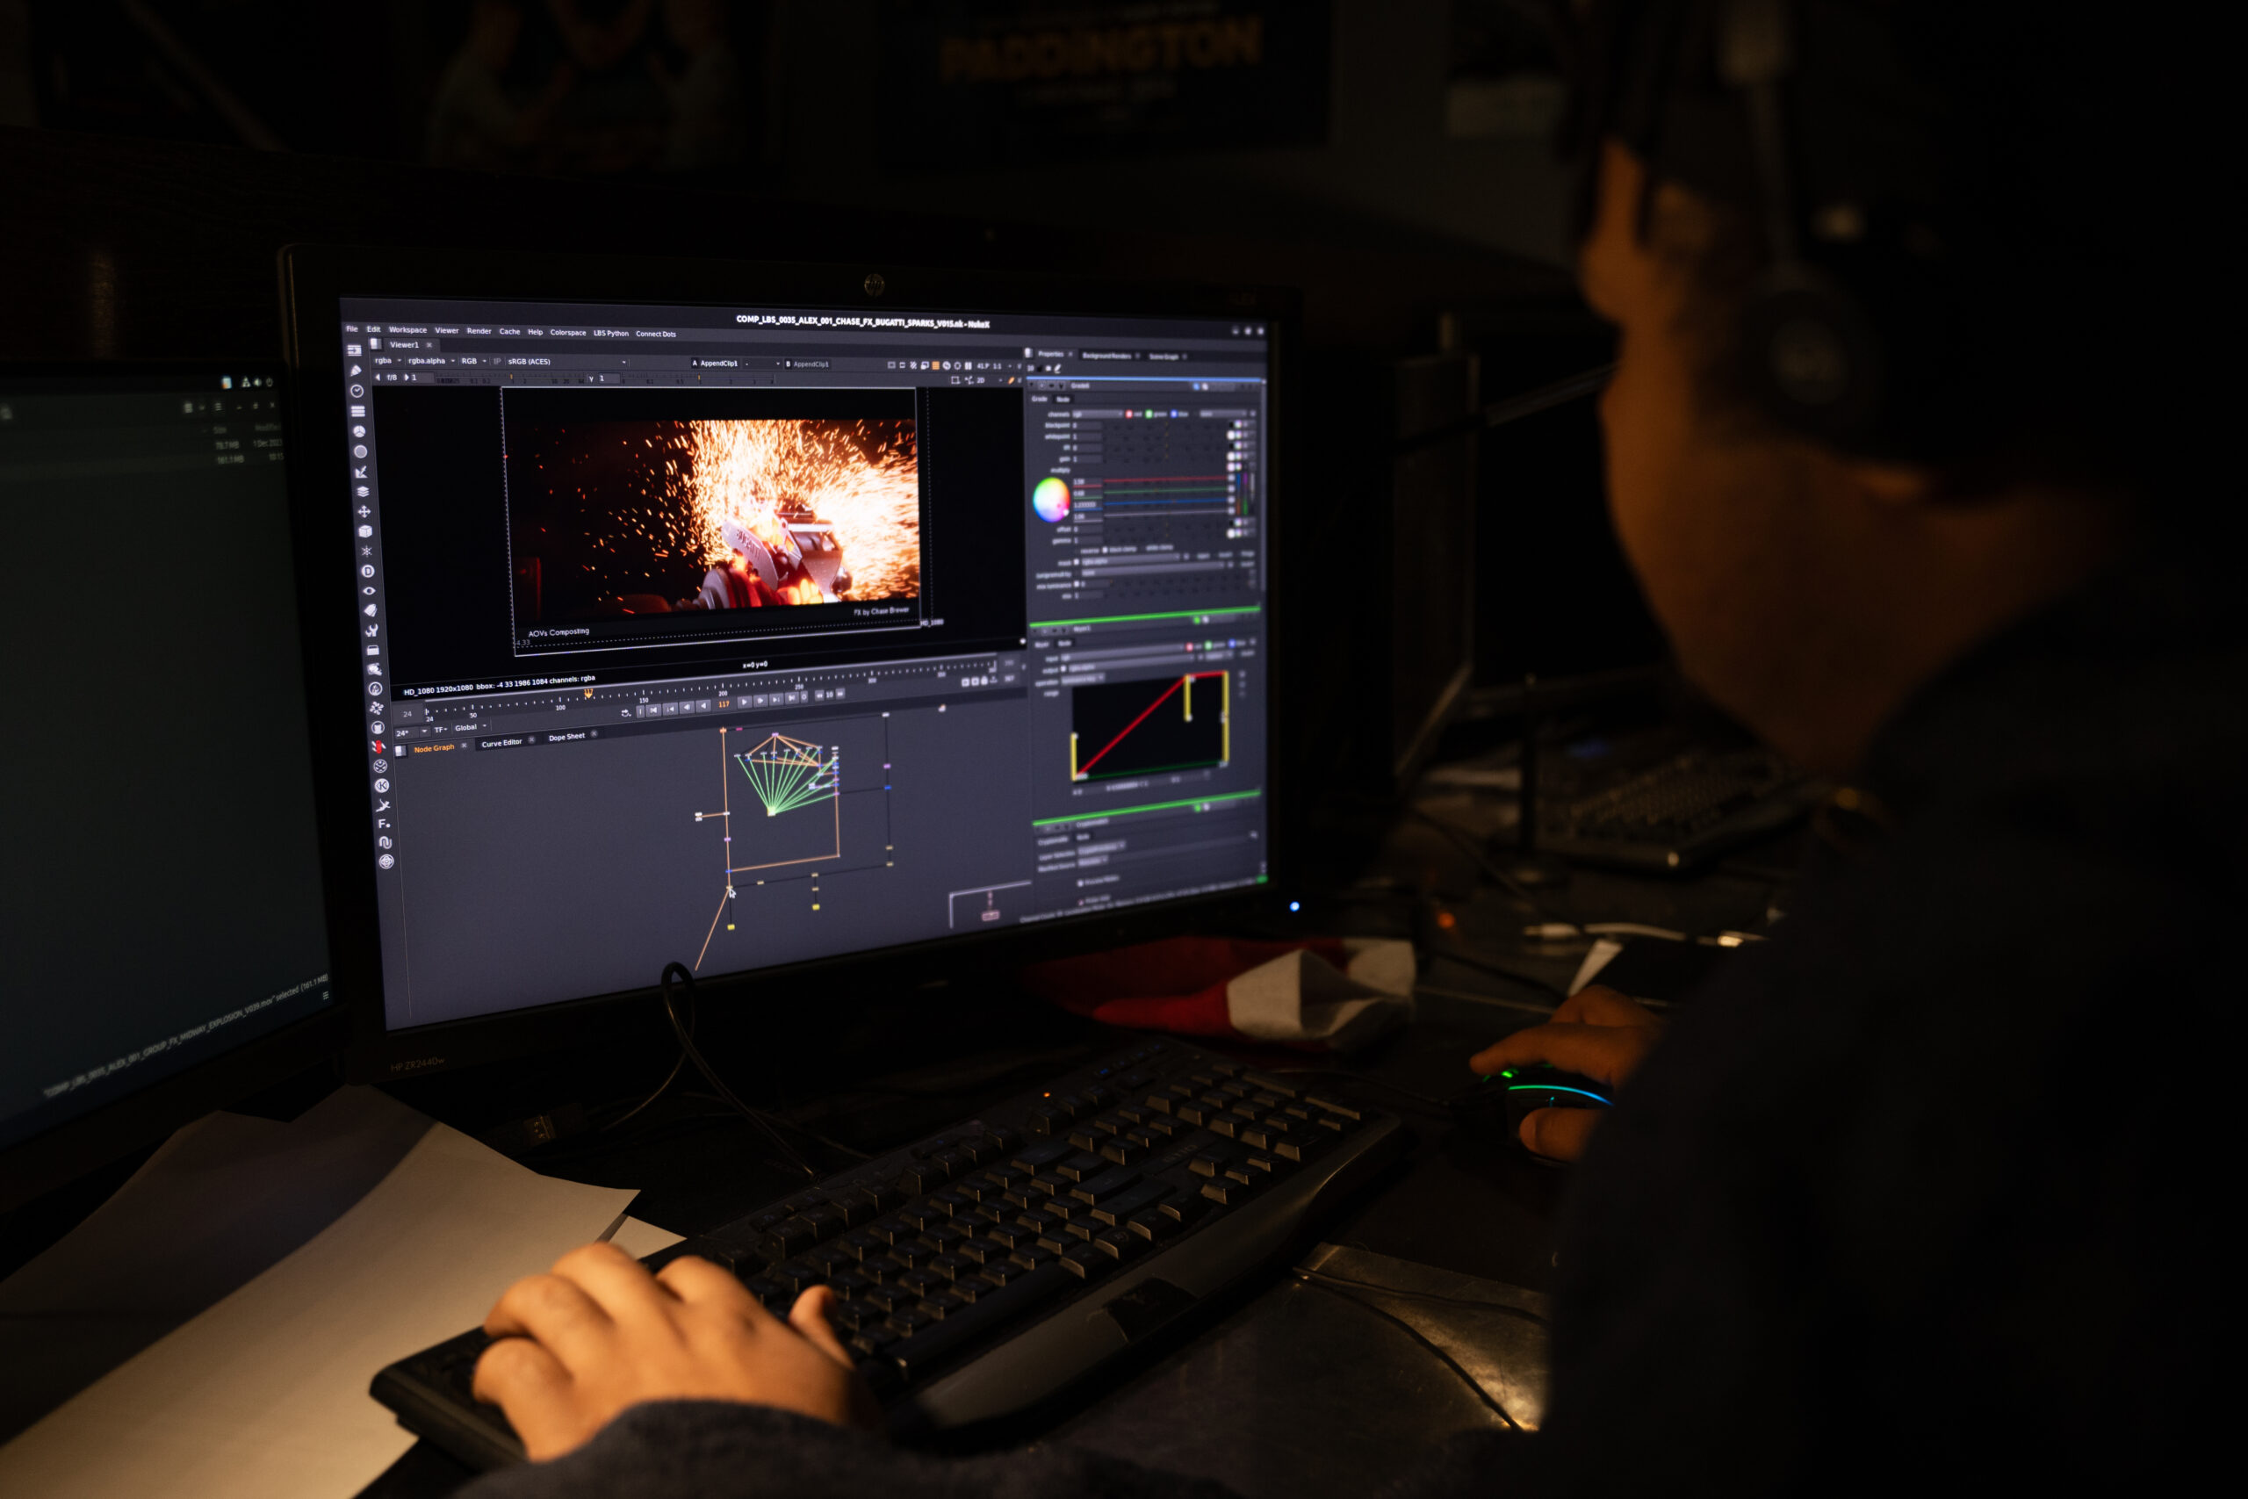Open the 24 fps dropdown

pos(412,733)
